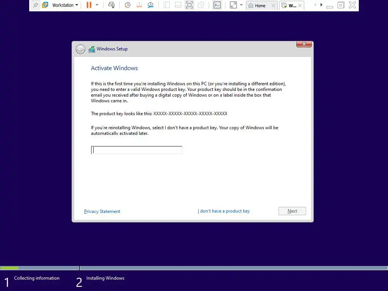Send Ctrl+Alt+Del to the guest

(112, 5)
